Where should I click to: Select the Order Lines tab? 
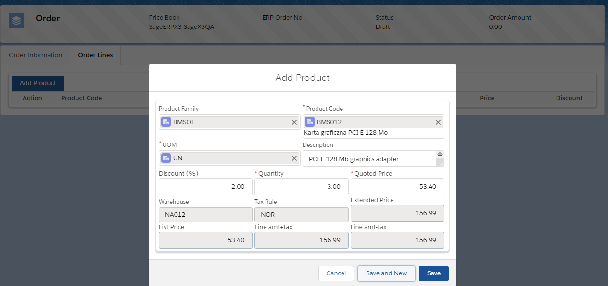95,55
